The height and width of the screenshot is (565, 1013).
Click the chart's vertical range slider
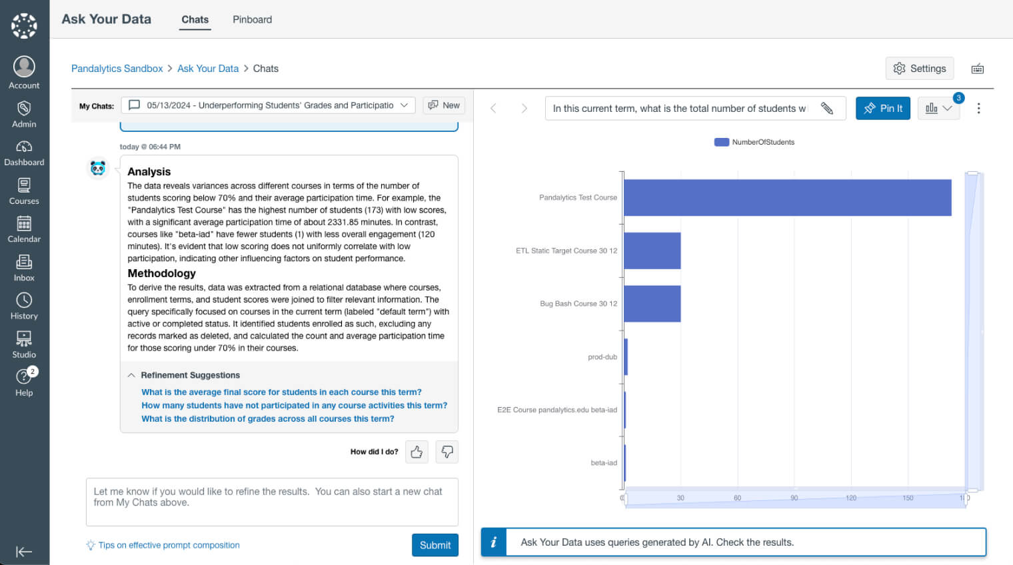973,331
